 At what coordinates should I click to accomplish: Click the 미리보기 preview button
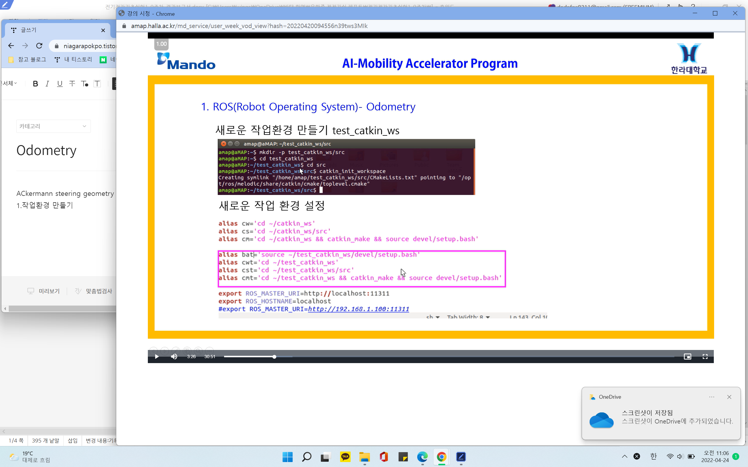44,291
